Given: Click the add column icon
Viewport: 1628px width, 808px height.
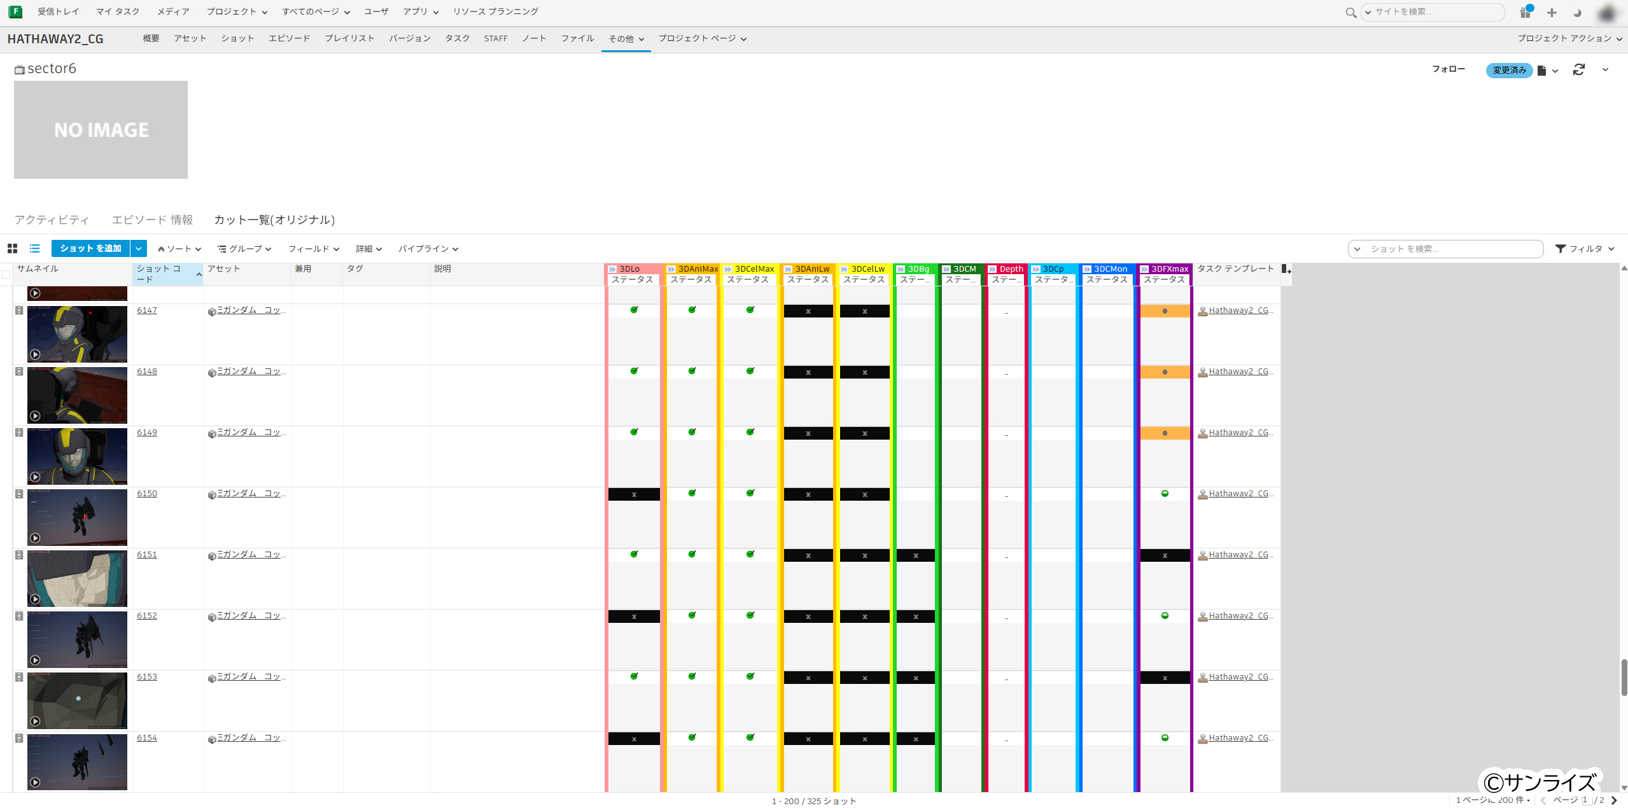Looking at the screenshot, I should point(1286,269).
